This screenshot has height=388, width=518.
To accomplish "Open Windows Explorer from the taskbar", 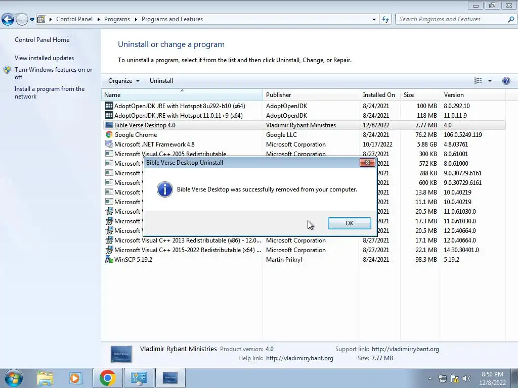I will [x=45, y=378].
